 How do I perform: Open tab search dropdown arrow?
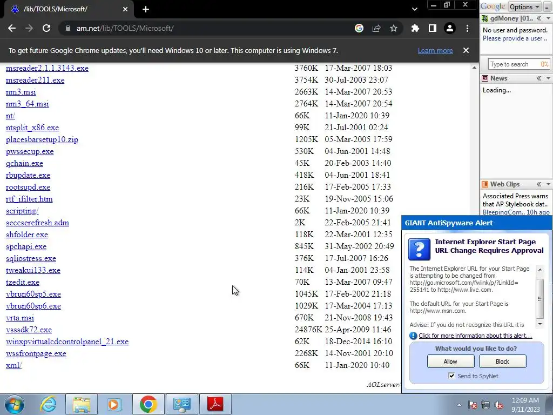[x=415, y=9]
